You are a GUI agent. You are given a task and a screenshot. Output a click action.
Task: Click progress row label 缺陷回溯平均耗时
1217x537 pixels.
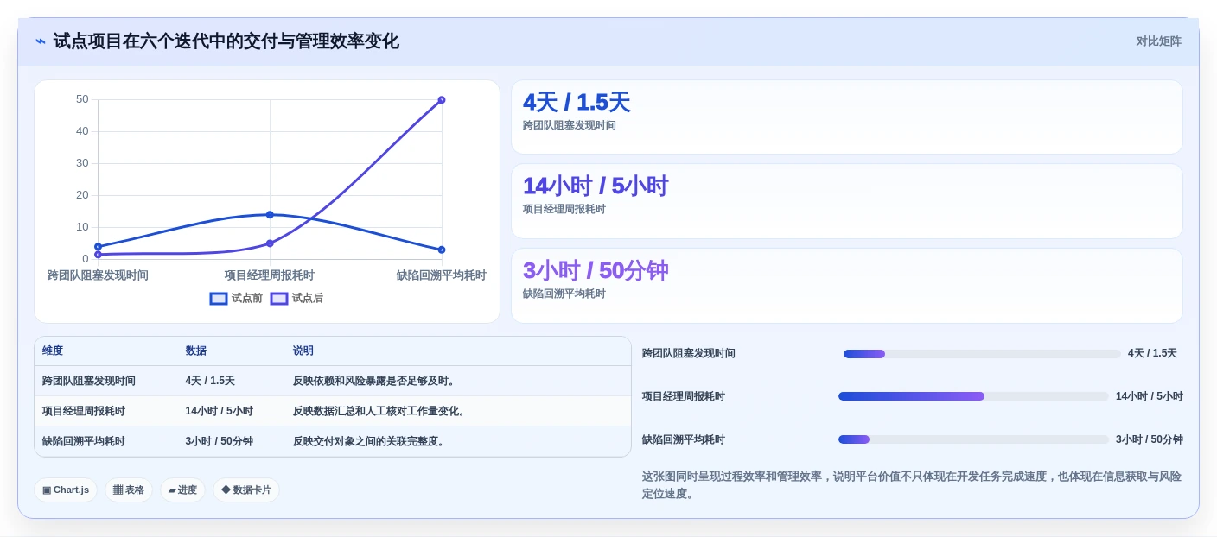pyautogui.click(x=684, y=439)
